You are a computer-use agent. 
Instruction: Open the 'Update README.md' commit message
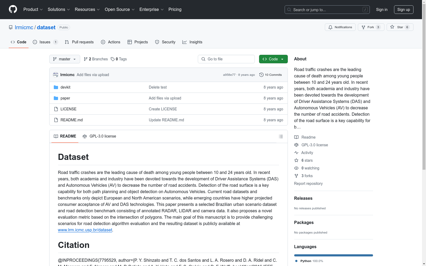click(x=166, y=120)
